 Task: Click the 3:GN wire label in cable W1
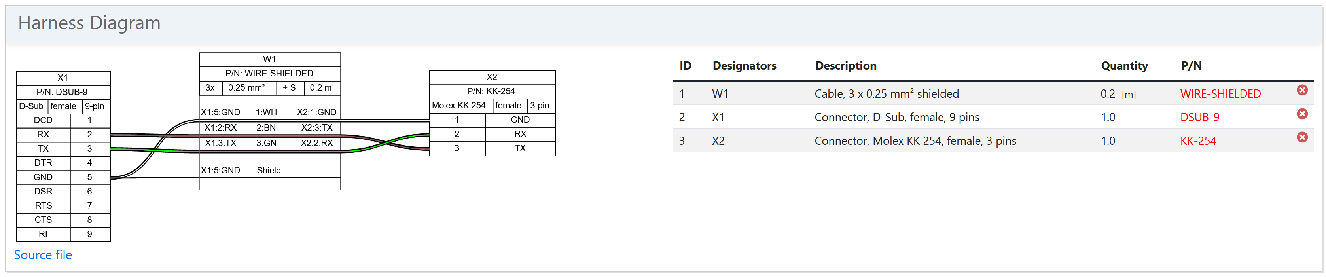click(266, 143)
